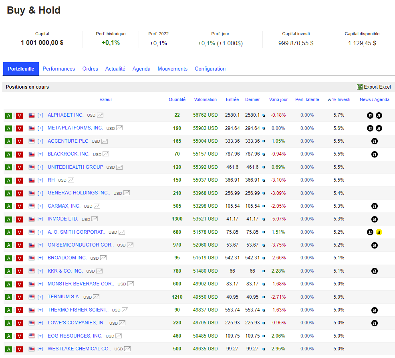Image resolution: width=395 pixels, height=358 pixels.
Task: Click the 56762 USD valuation for Alphabet
Action: tap(205, 115)
